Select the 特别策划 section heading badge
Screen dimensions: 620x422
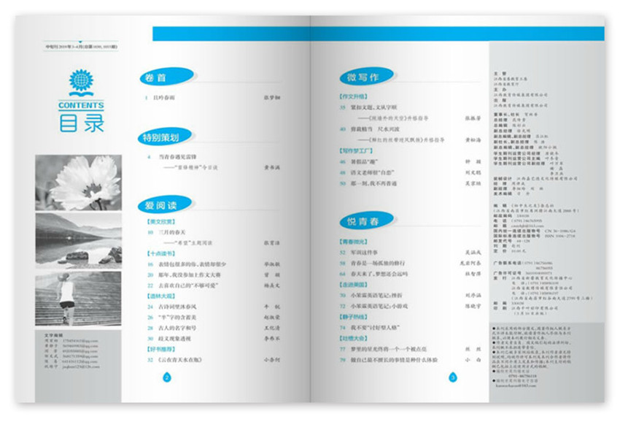(165, 137)
